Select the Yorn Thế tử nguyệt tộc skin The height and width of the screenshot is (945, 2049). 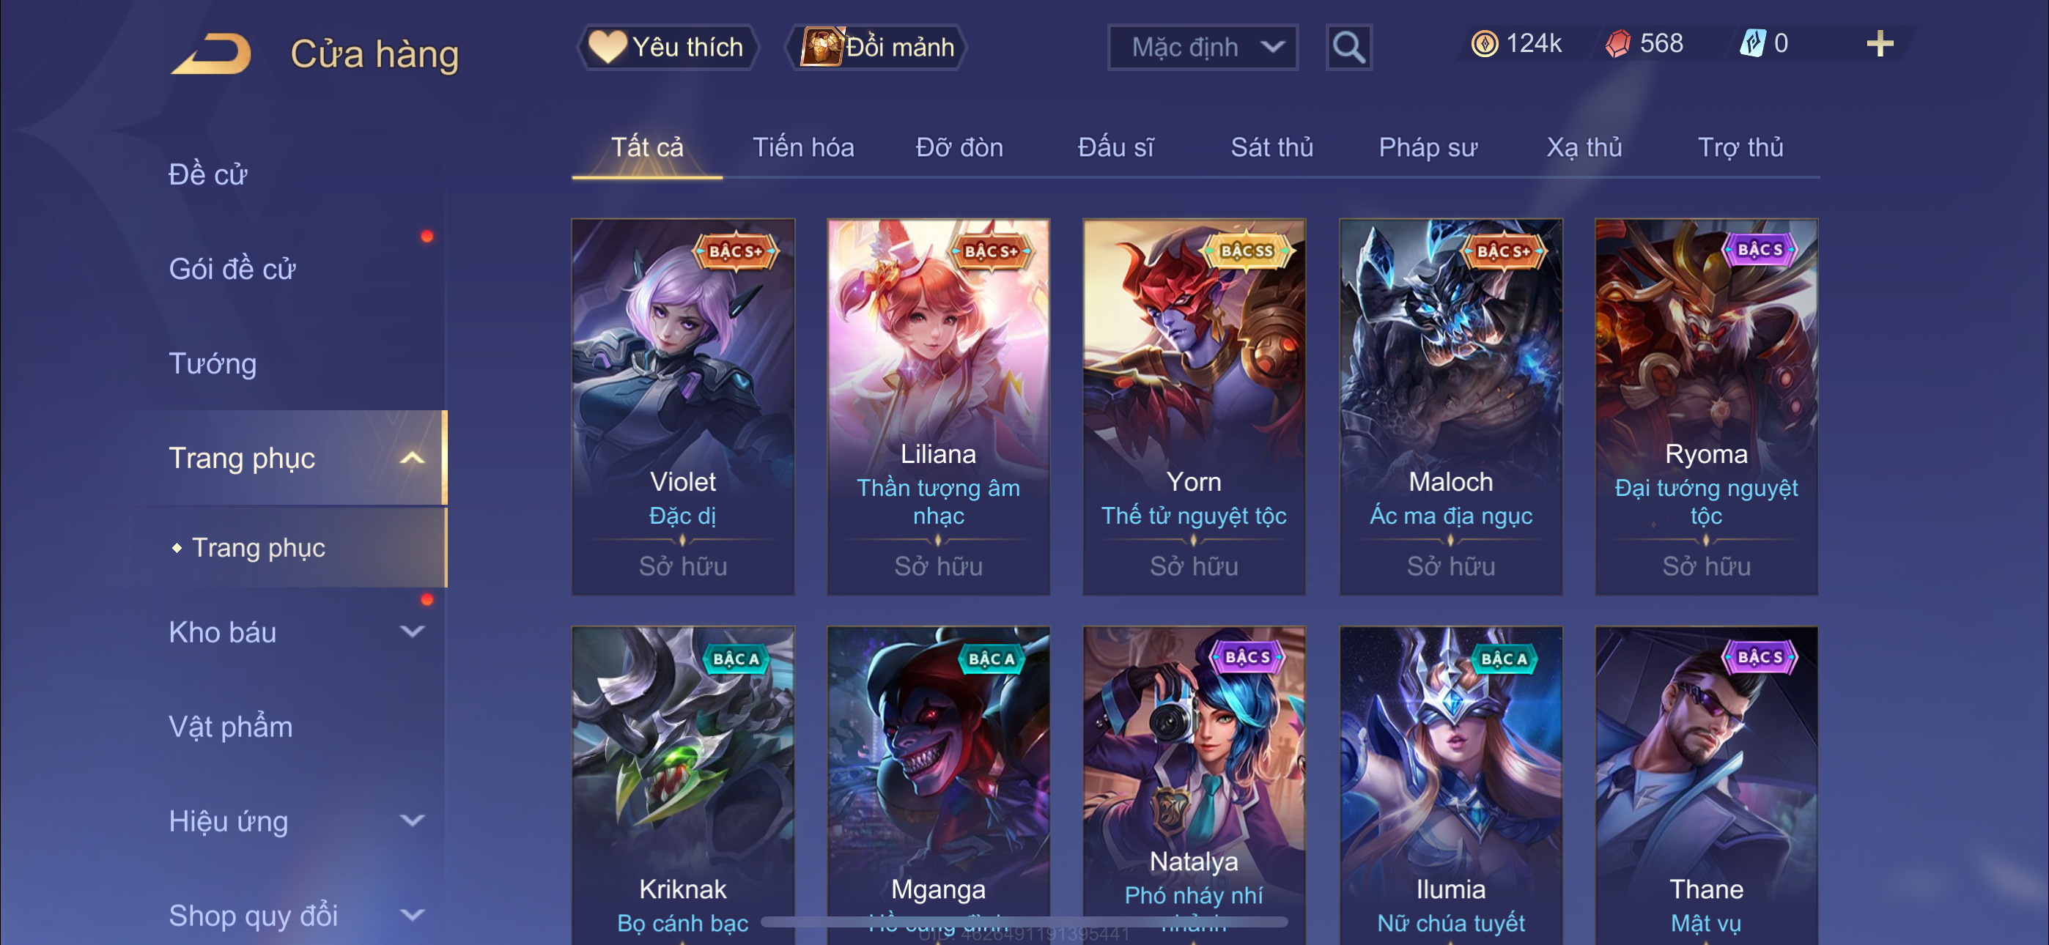pos(1193,407)
